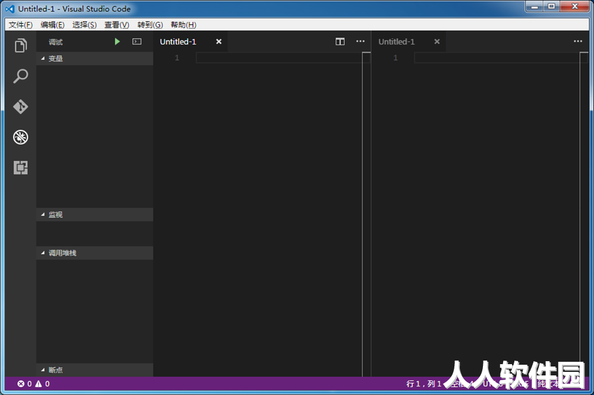Open the 查看(V) menu

[x=116, y=25]
